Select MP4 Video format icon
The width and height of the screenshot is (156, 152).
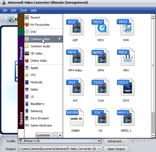[x=75, y=57]
